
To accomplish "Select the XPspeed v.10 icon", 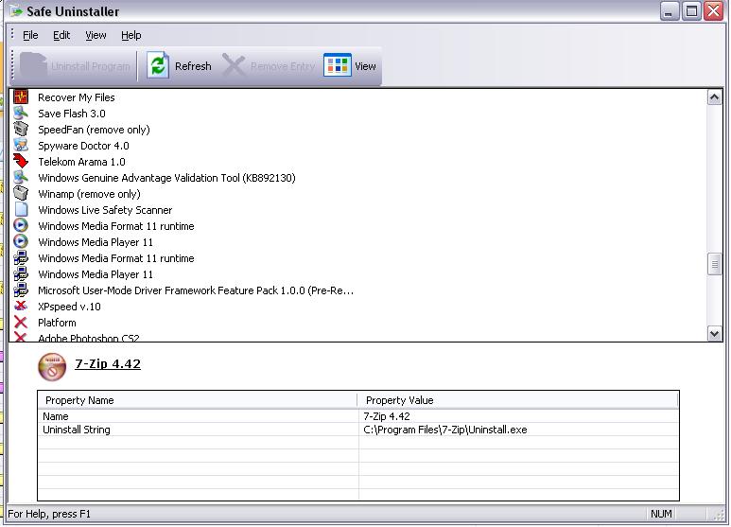I will (21, 306).
